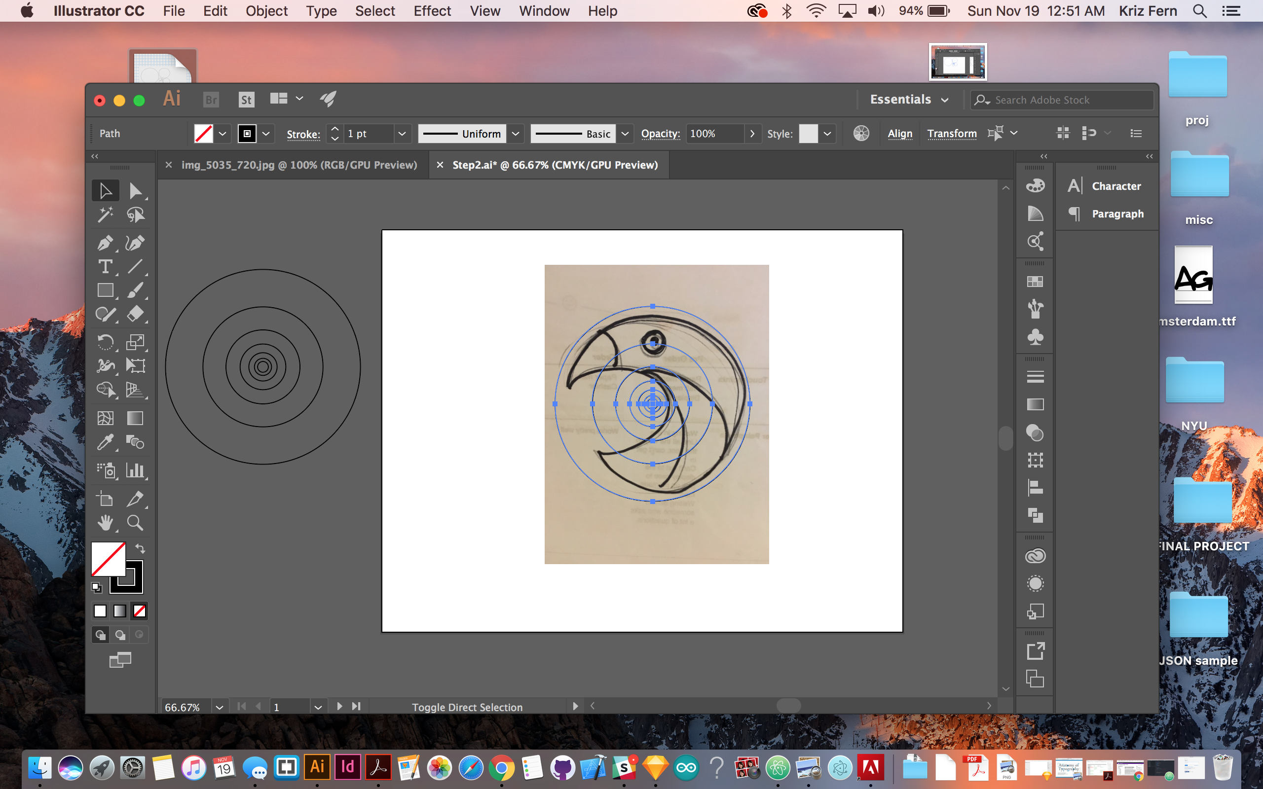Image resolution: width=1263 pixels, height=789 pixels.
Task: Open the zoom level dropdown
Action: click(x=219, y=707)
